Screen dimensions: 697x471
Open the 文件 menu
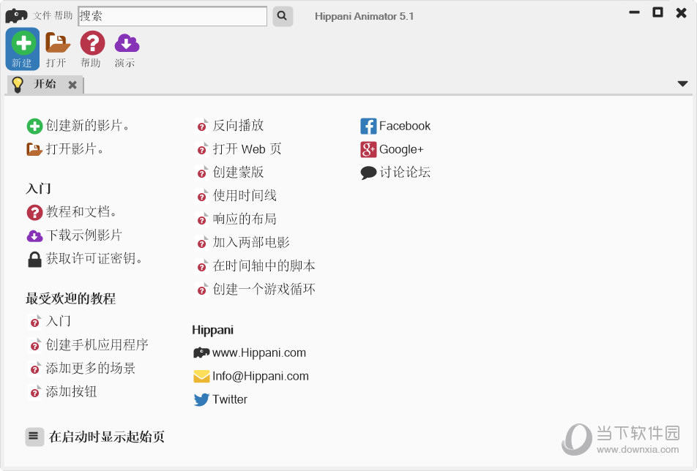pos(42,15)
